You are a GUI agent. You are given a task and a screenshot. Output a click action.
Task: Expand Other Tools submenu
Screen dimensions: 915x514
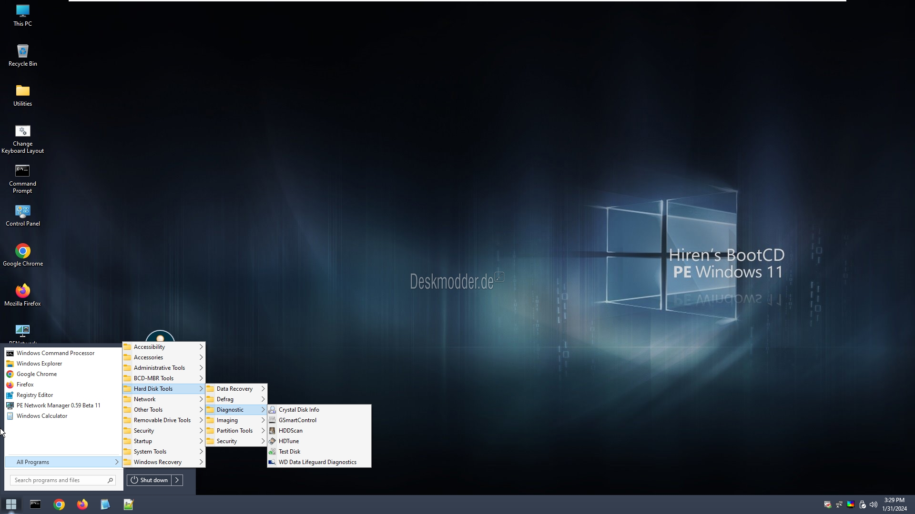[164, 410]
